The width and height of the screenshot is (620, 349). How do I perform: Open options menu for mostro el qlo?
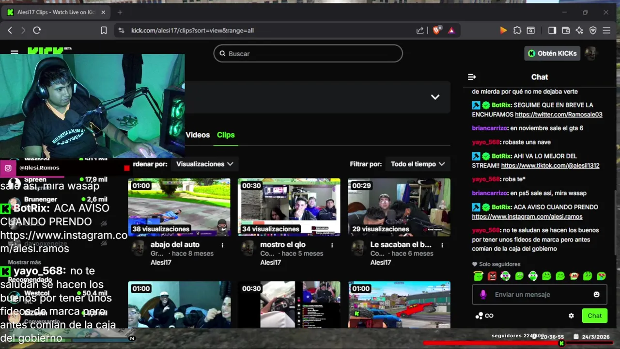pyautogui.click(x=332, y=245)
